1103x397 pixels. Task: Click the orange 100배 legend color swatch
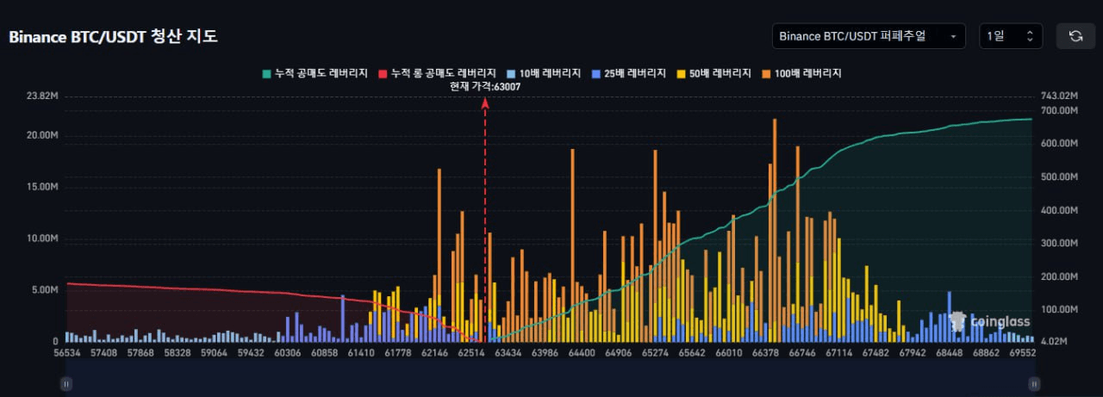coord(766,74)
